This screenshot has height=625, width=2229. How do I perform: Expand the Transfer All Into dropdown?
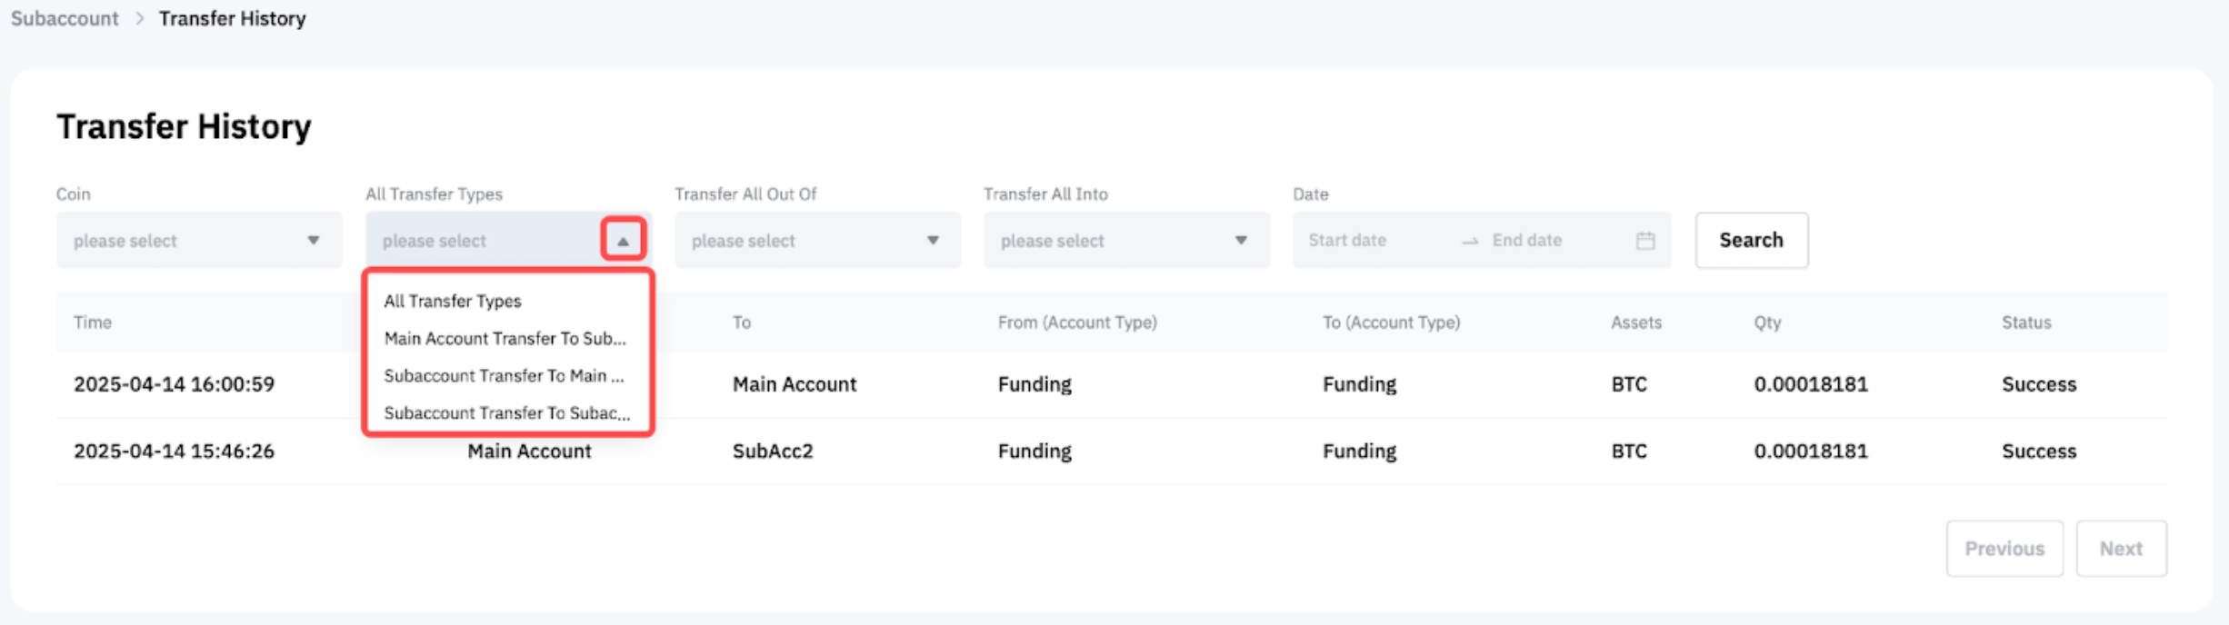point(1109,241)
